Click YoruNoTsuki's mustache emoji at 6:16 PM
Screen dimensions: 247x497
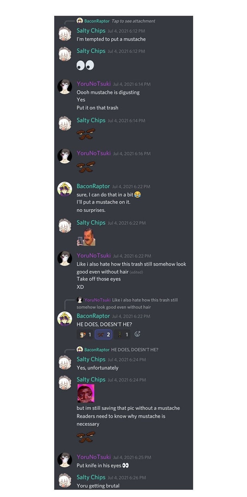pyautogui.click(x=86, y=167)
